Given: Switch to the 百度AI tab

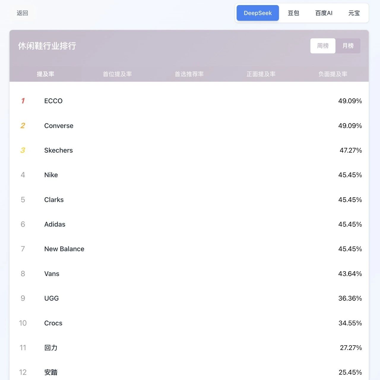Looking at the screenshot, I should (x=324, y=13).
